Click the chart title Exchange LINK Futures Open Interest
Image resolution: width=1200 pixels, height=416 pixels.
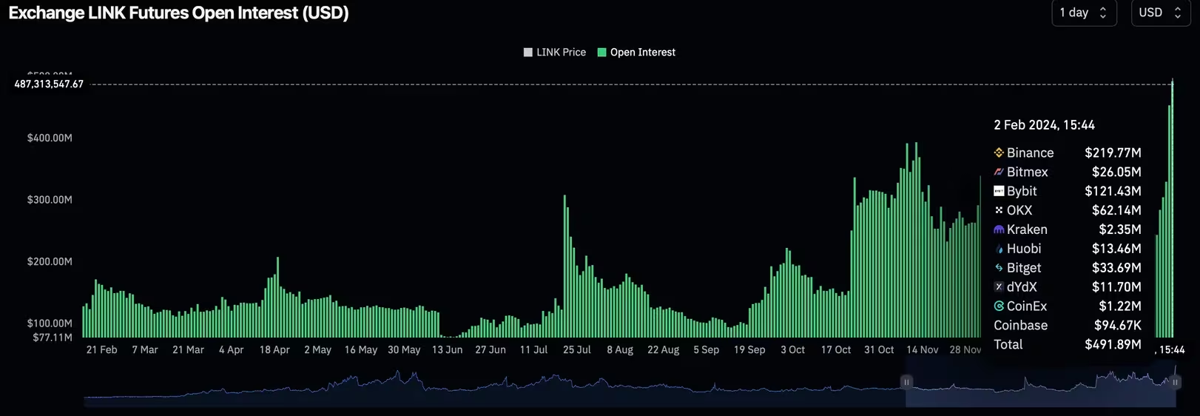[x=178, y=13]
